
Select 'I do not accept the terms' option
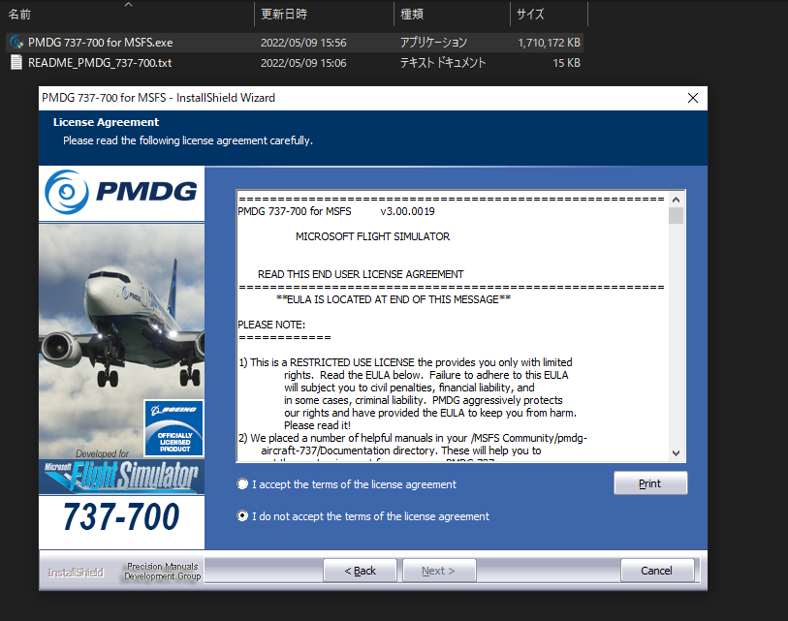tap(242, 516)
